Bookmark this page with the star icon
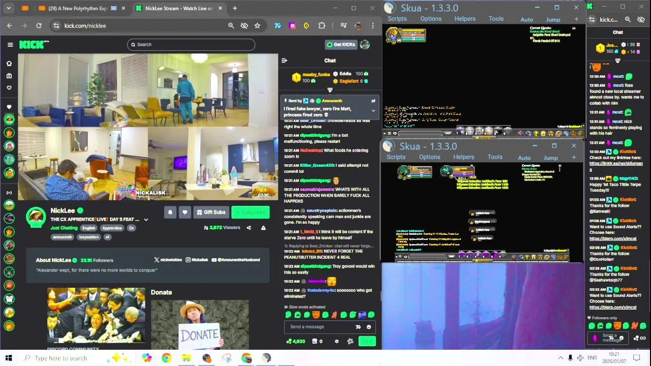Screen dimensions: 651x366 click(x=257, y=25)
